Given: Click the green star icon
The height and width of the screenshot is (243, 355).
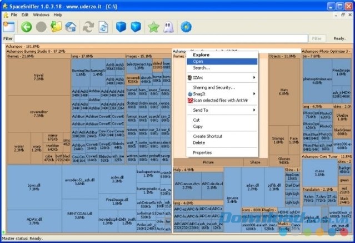Looking at the screenshot, I should tap(153, 27).
